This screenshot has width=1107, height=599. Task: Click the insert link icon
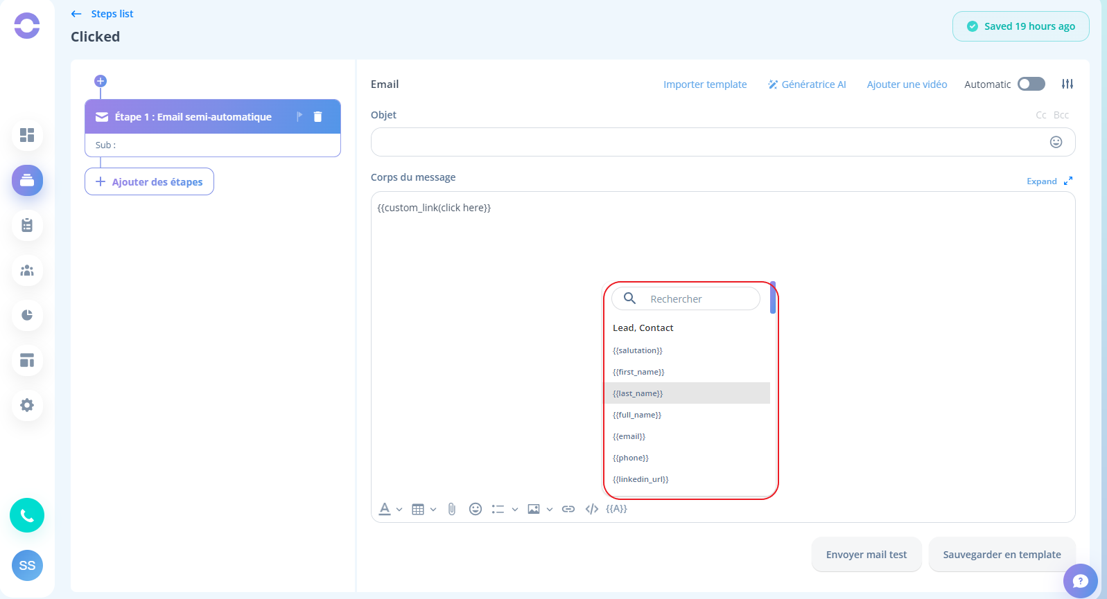tap(568, 509)
